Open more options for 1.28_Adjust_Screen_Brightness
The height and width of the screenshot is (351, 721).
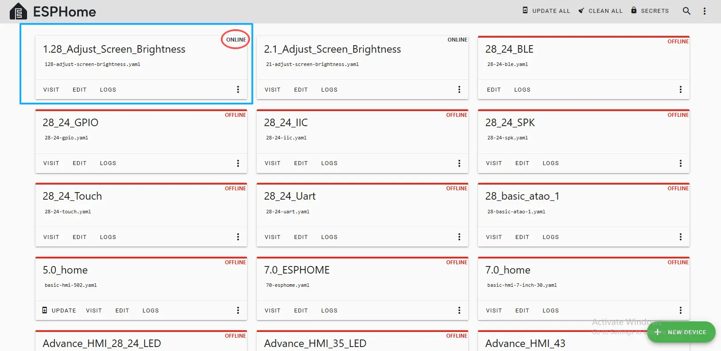coord(238,89)
